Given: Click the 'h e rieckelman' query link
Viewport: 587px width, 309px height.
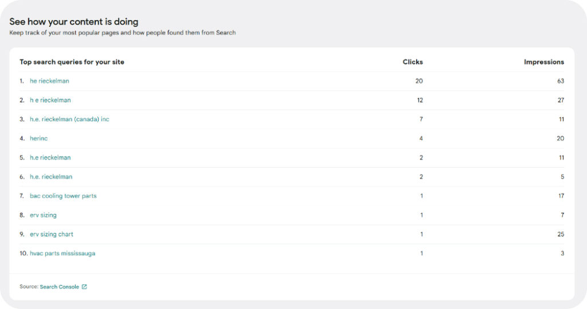Looking at the screenshot, I should pyautogui.click(x=50, y=100).
